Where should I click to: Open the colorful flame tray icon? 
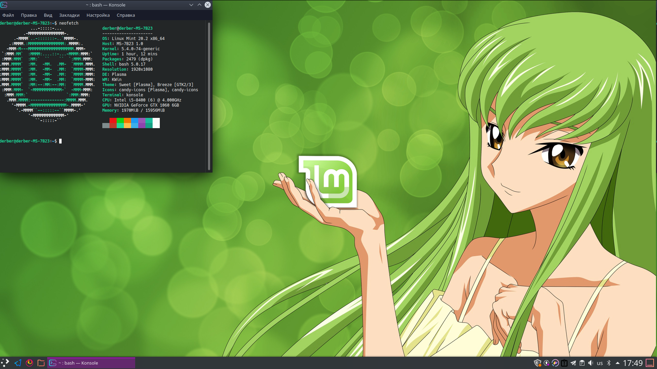pos(555,363)
